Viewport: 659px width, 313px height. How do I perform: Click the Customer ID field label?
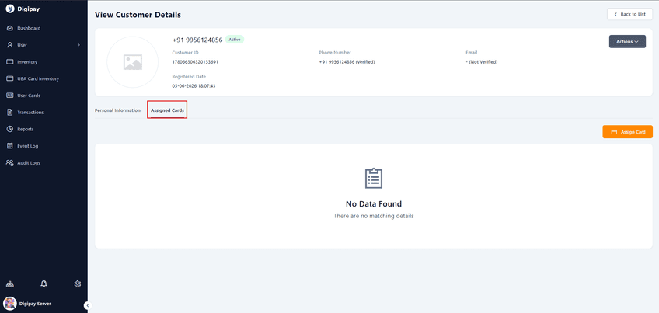(185, 53)
